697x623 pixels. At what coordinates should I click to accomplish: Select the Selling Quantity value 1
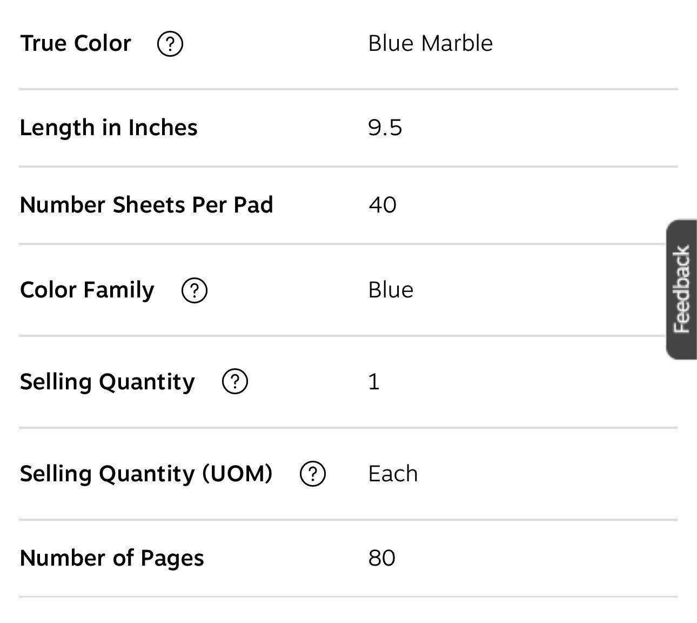click(374, 382)
